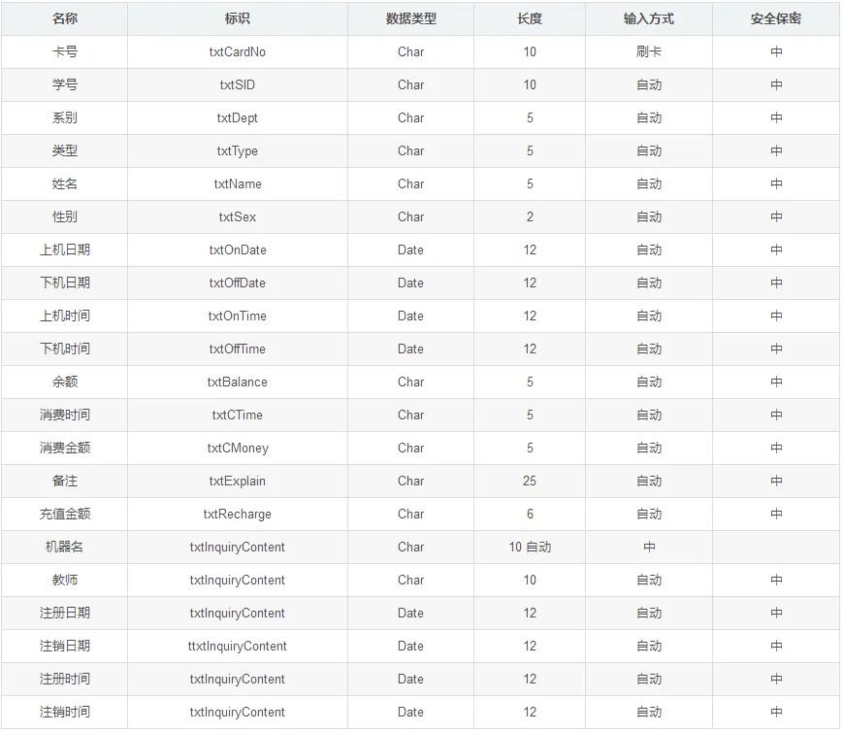
Task: Click the txtSID identifier cell
Action: (x=238, y=84)
